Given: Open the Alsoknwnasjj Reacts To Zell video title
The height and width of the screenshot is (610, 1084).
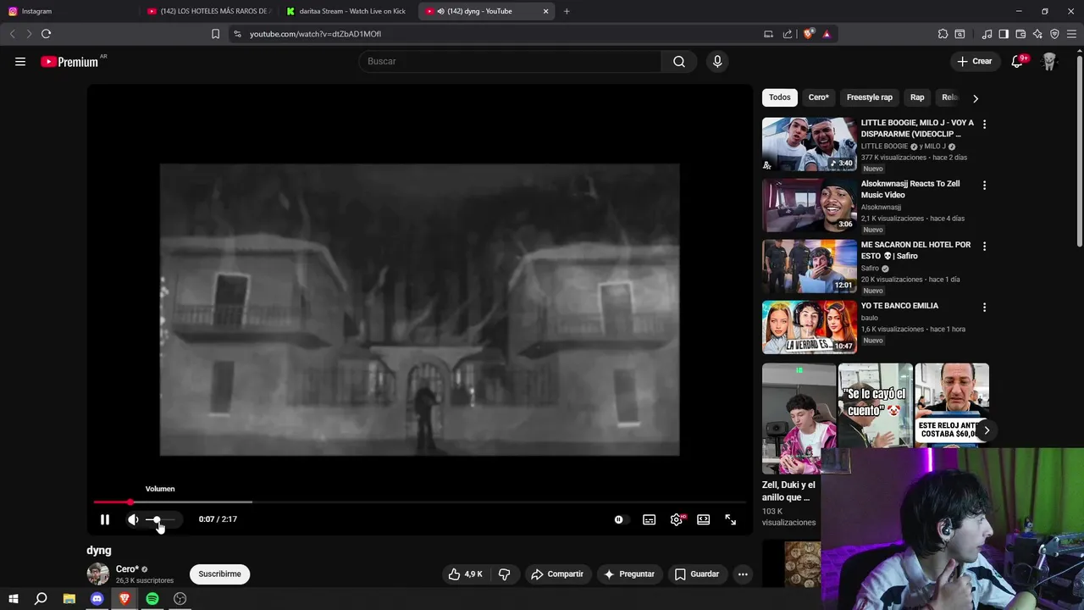Looking at the screenshot, I should [x=910, y=189].
